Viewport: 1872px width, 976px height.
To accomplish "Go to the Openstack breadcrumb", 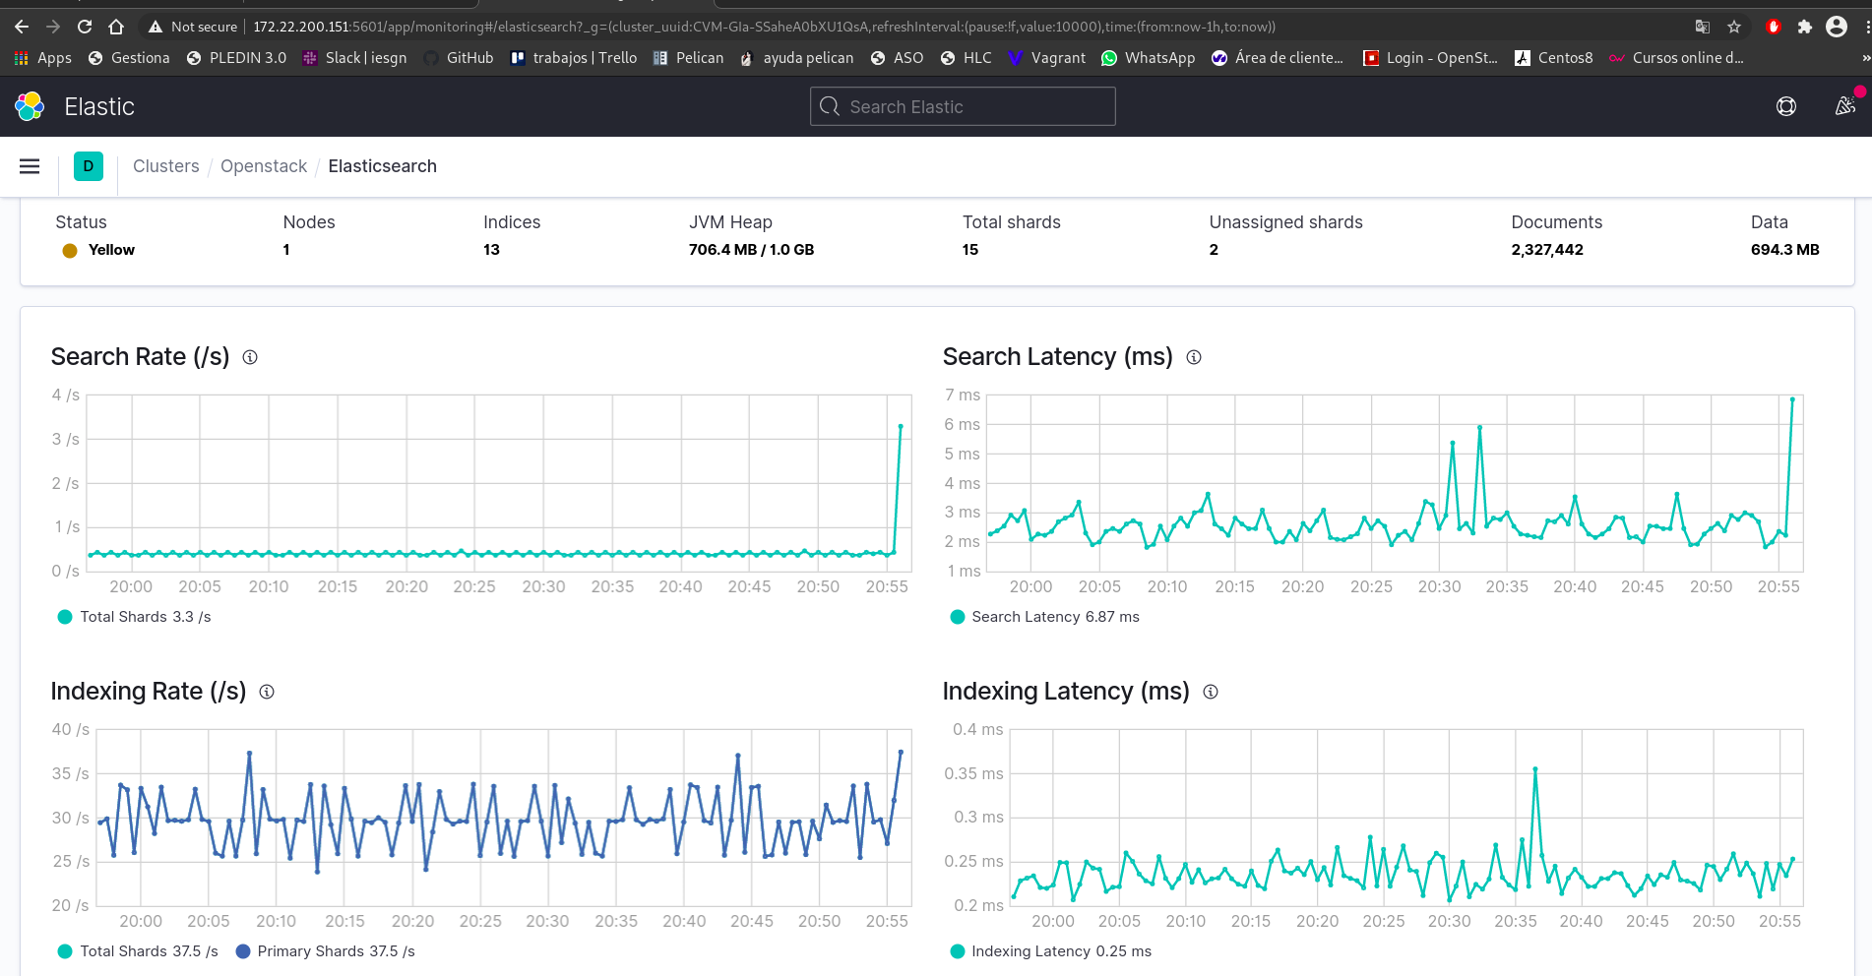I will pyautogui.click(x=264, y=166).
